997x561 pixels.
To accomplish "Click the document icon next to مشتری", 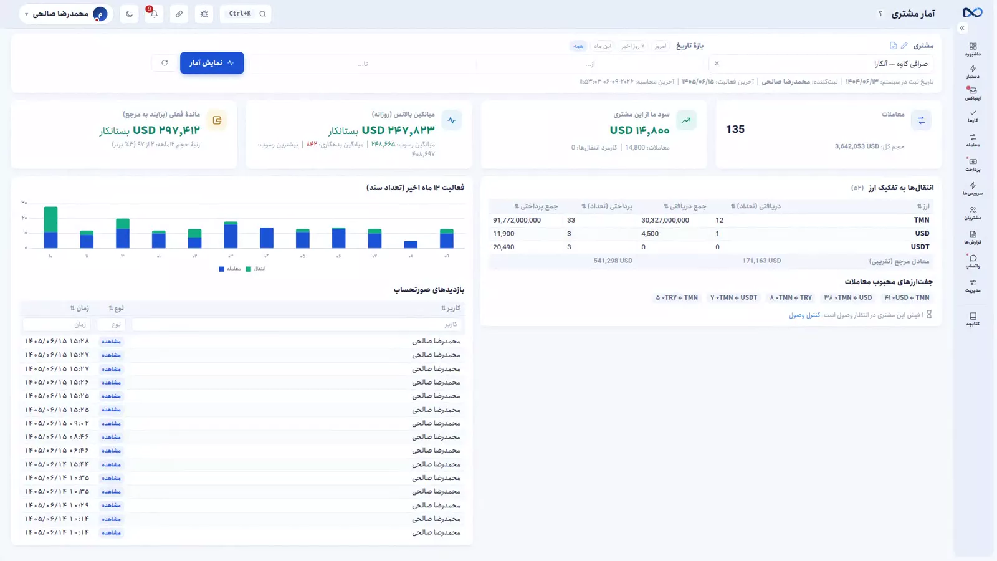I will click(x=893, y=46).
